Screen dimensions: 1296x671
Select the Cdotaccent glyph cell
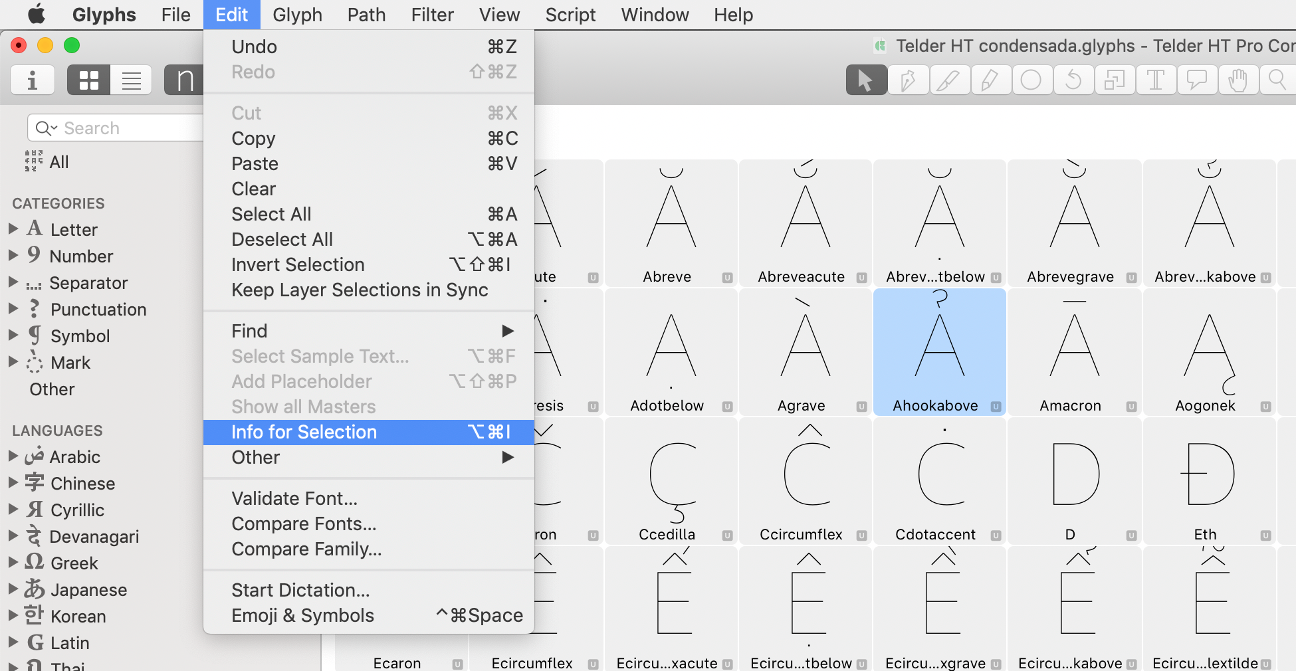click(939, 481)
